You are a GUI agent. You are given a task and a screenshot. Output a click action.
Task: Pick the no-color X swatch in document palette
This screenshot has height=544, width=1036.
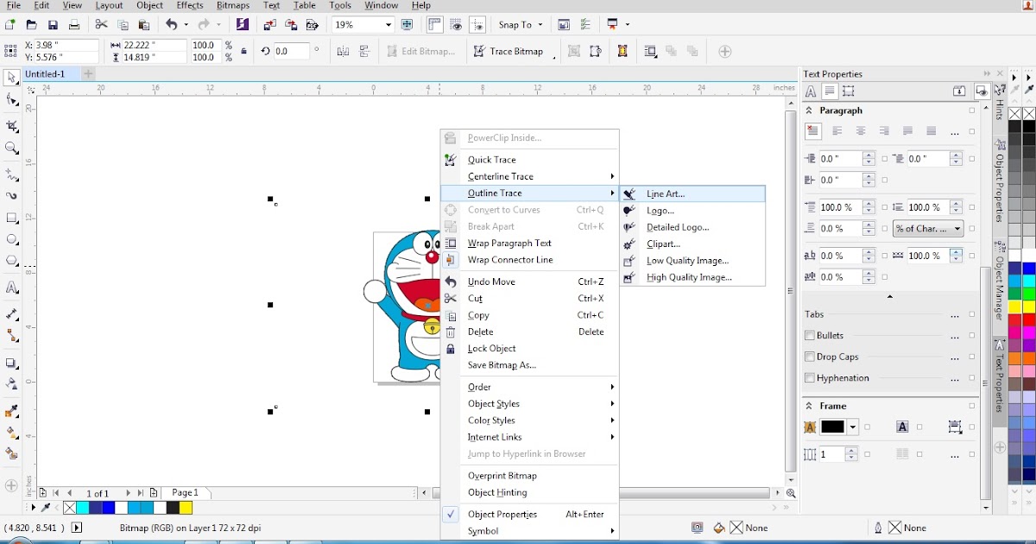pyautogui.click(x=70, y=508)
